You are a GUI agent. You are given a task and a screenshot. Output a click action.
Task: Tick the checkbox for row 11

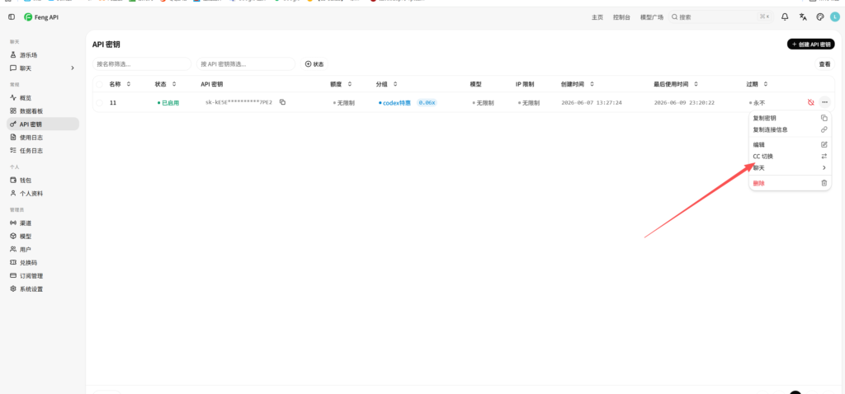pos(99,102)
